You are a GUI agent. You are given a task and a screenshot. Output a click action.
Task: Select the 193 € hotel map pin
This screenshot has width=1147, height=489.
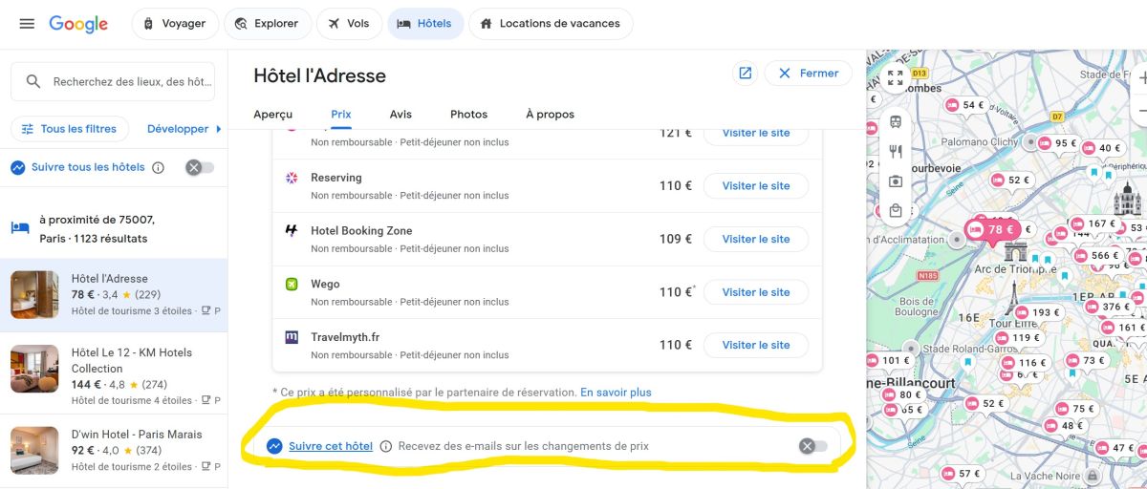[x=1038, y=312]
